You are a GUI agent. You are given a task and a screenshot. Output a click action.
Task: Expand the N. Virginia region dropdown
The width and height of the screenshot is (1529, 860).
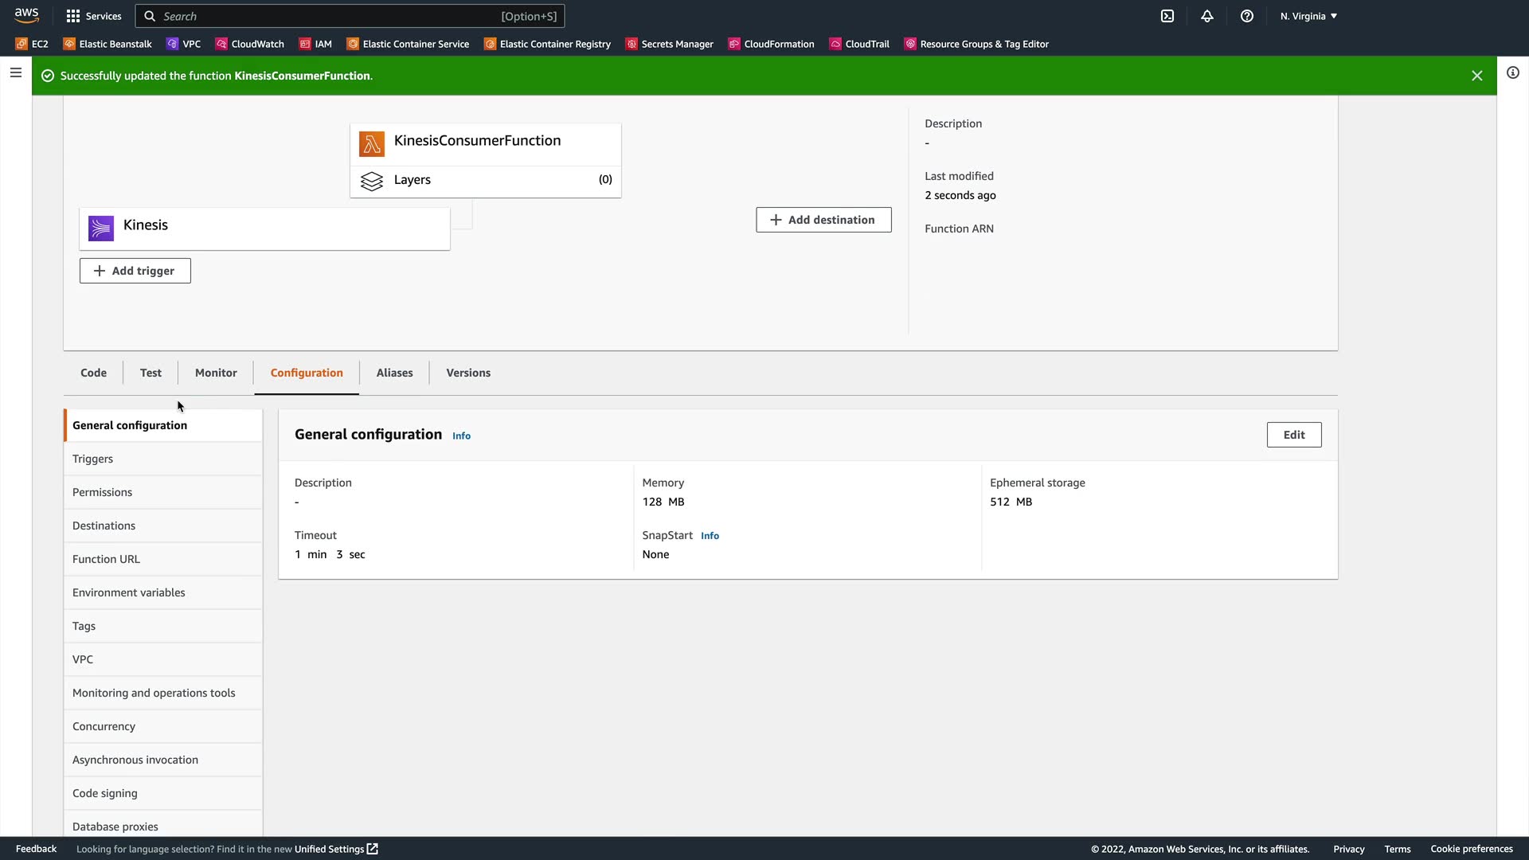[x=1308, y=16]
